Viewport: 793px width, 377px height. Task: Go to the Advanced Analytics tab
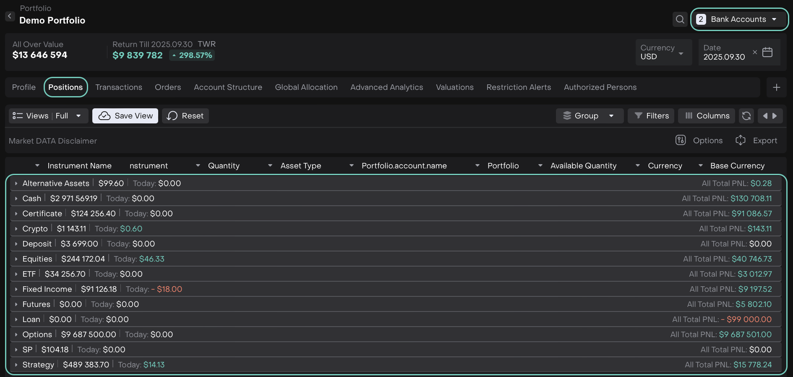pyautogui.click(x=386, y=87)
